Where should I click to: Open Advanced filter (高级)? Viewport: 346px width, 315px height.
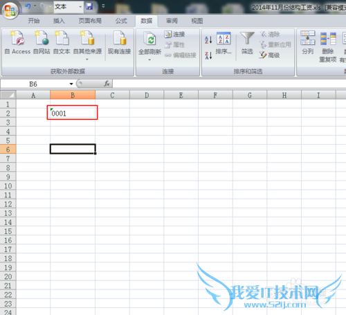[x=270, y=55]
